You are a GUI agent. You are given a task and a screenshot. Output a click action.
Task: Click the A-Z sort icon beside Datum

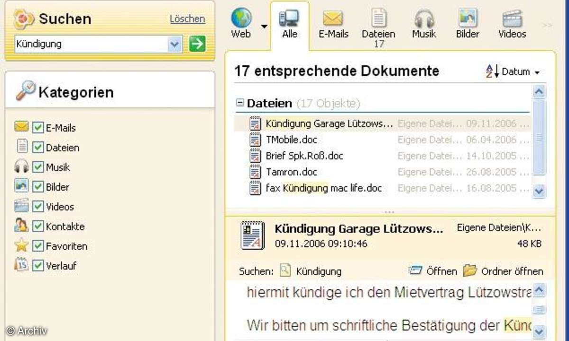coord(492,72)
